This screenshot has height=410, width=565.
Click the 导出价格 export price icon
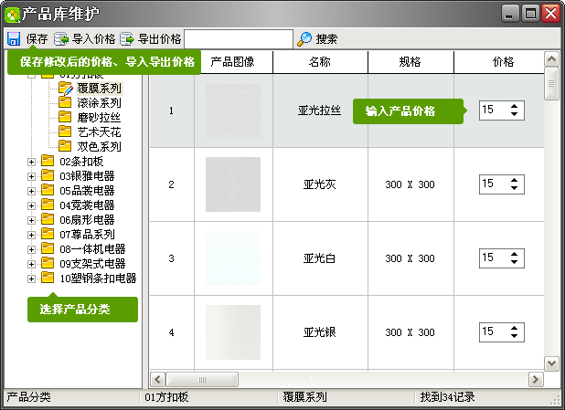(127, 39)
